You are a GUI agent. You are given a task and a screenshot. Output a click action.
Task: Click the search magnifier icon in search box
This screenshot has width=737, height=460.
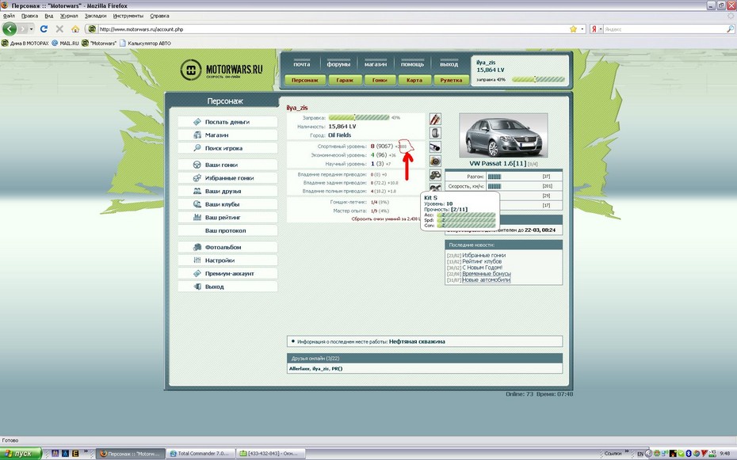730,29
